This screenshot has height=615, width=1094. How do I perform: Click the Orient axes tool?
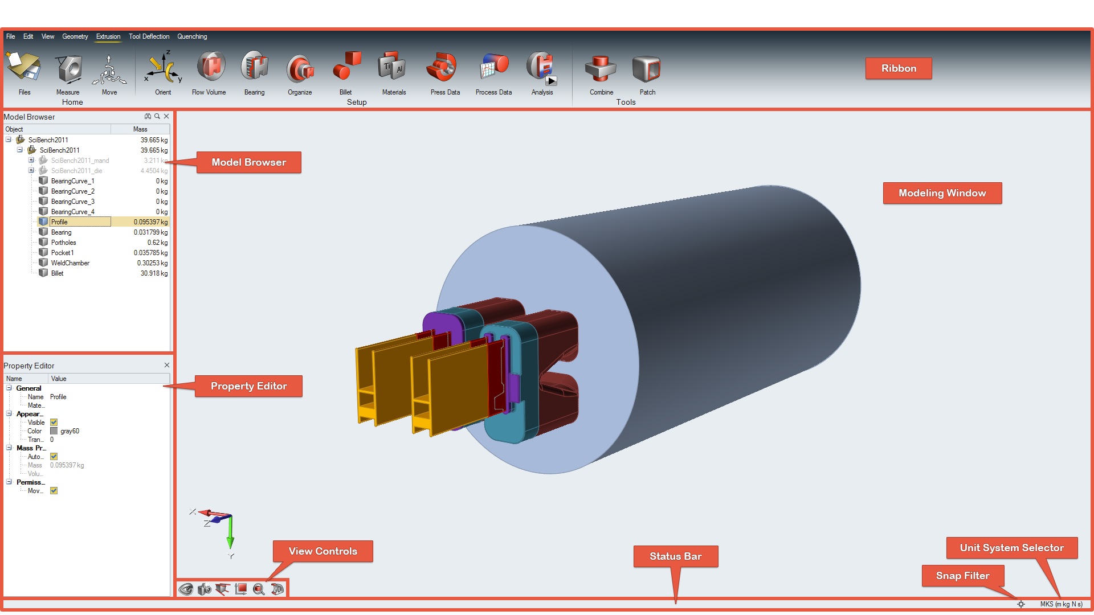pos(163,69)
